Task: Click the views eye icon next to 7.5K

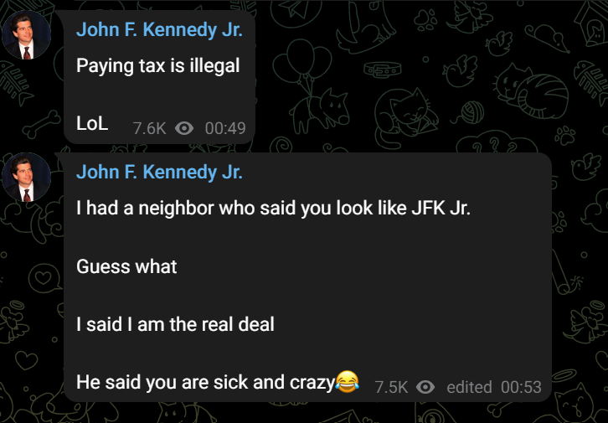Action: 425,387
